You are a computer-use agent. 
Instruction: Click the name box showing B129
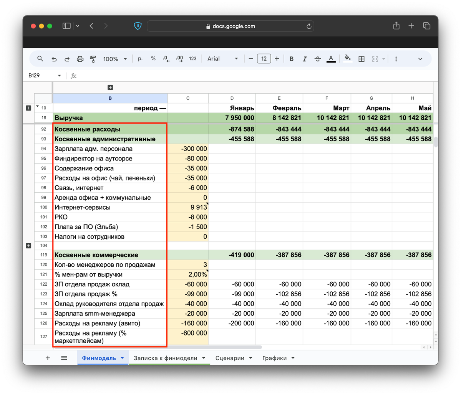pos(44,76)
